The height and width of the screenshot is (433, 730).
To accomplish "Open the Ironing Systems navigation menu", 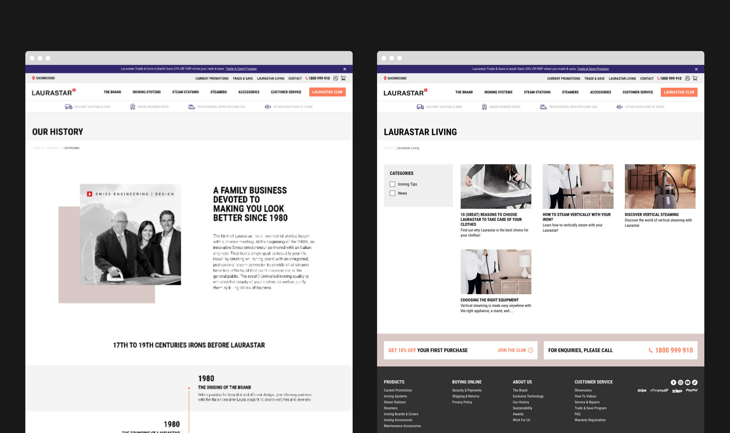I will pos(499,92).
